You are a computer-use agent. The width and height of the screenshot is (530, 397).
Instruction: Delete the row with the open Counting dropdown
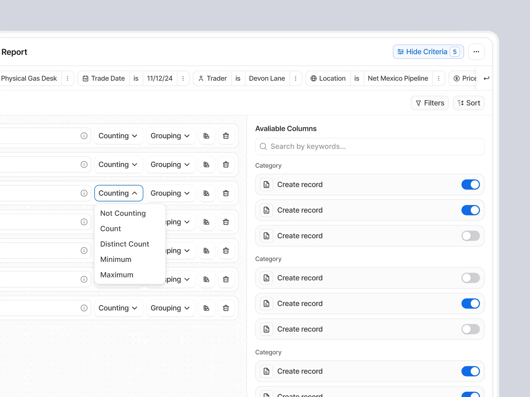click(x=226, y=193)
